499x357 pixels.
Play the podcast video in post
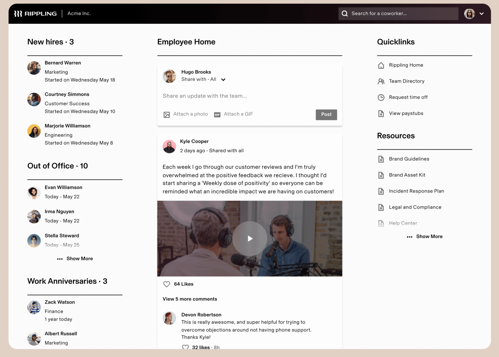click(249, 239)
